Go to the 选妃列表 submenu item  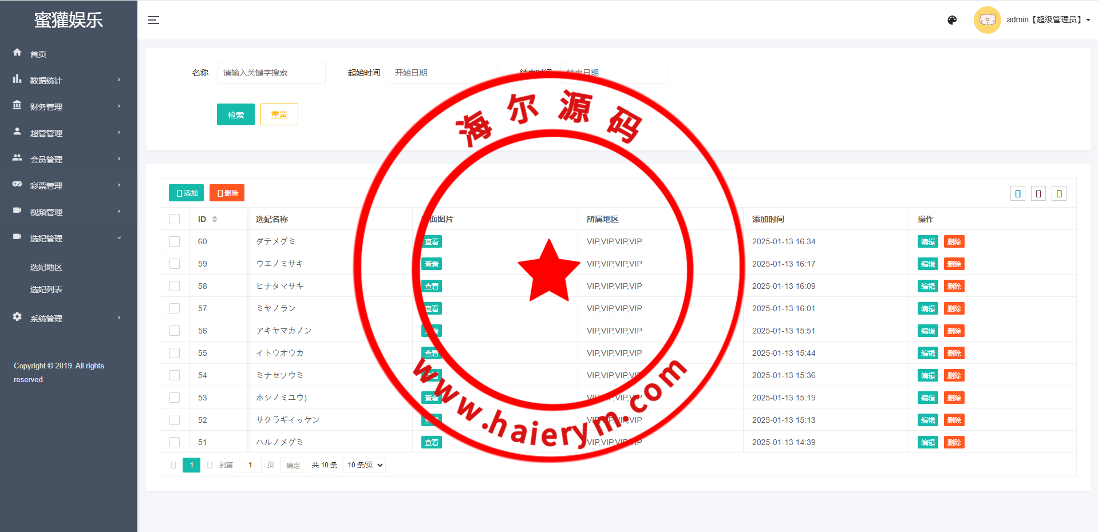tap(46, 289)
